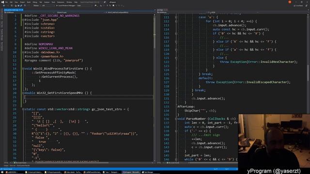The width and height of the screenshot is (310, 174).
Task: Open the Release configuration dropdown
Action: (x=37, y=5)
